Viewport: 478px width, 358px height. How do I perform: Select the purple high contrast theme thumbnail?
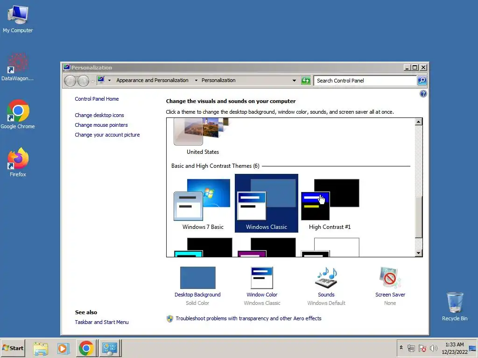tap(267, 247)
